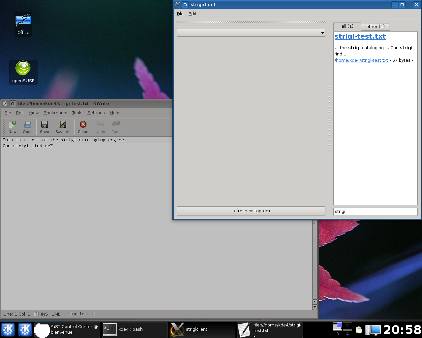Screen dimensions: 422x338
Task: Click the KWrite scrollbar up arrow
Action: pyautogui.click(x=315, y=302)
